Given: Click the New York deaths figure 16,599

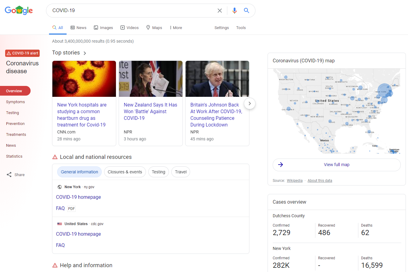Looking at the screenshot, I should [372, 265].
